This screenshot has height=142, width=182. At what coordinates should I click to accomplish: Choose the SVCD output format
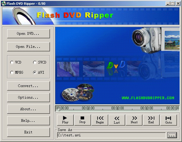tap(35, 62)
